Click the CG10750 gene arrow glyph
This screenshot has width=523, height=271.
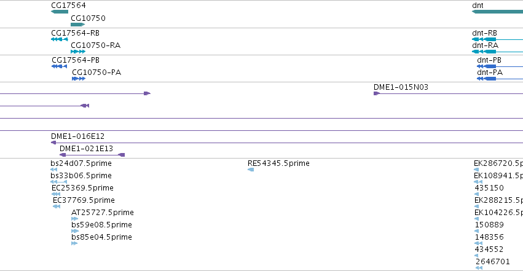(77, 25)
